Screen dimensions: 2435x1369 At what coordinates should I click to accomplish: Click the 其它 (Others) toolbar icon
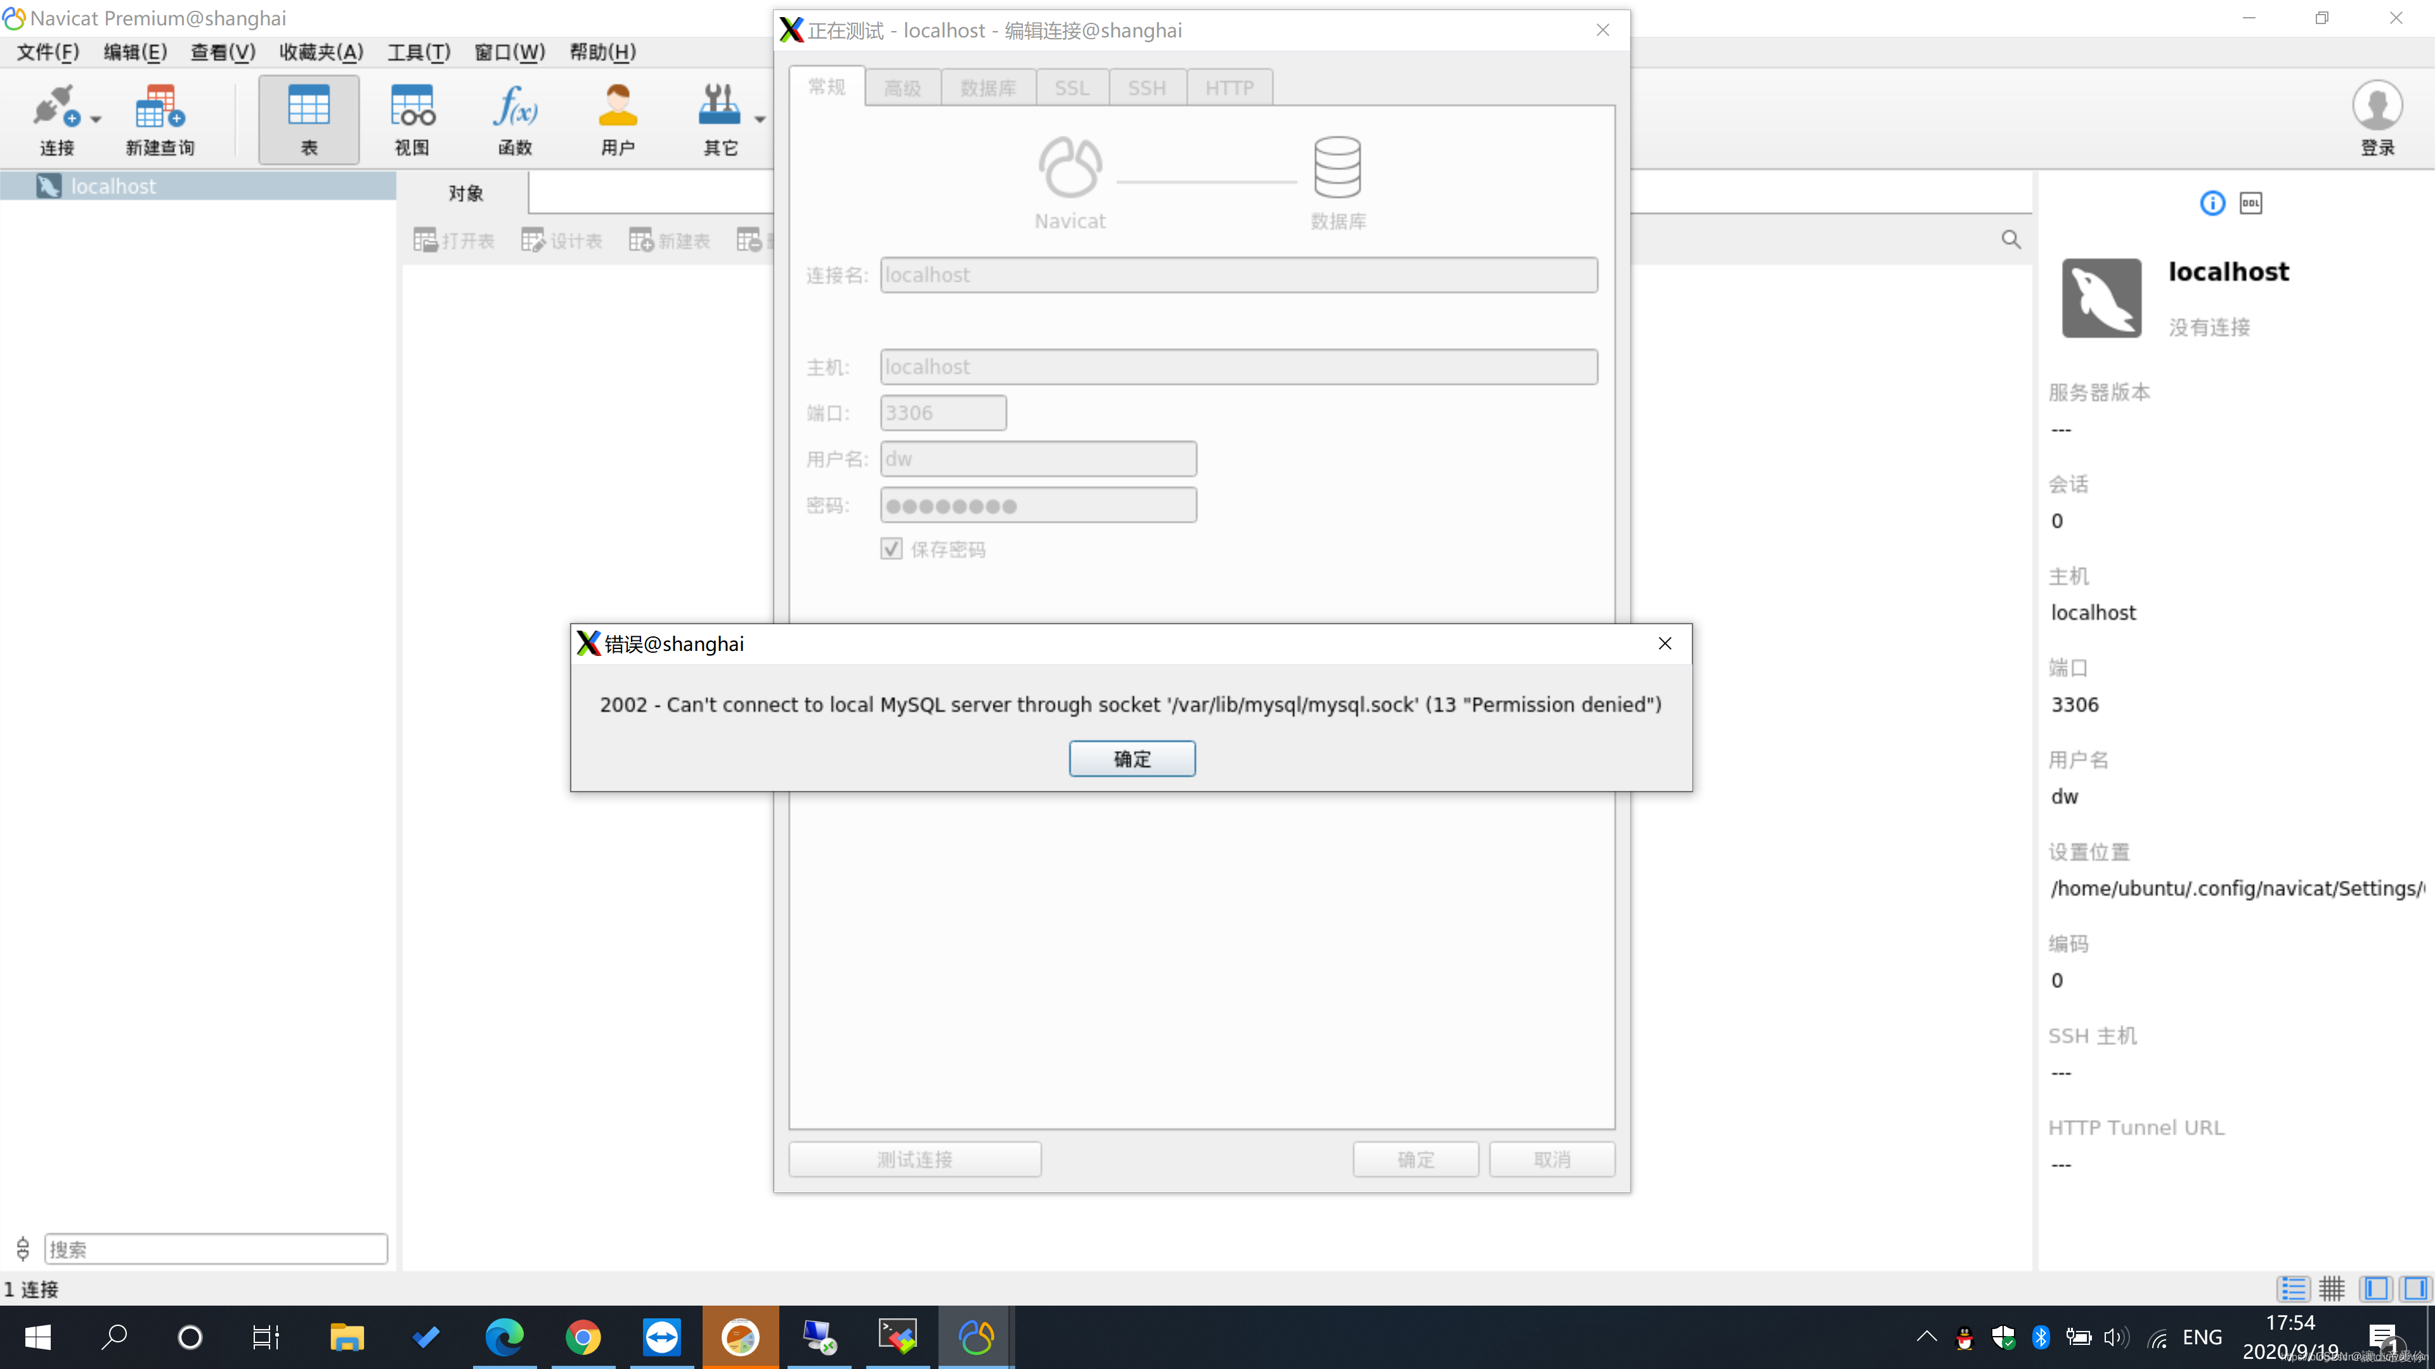point(719,118)
